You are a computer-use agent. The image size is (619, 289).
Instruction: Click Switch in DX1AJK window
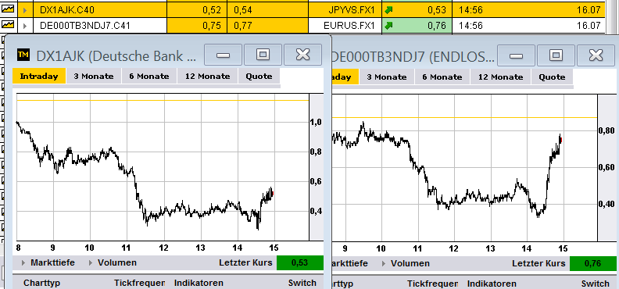pos(302,283)
